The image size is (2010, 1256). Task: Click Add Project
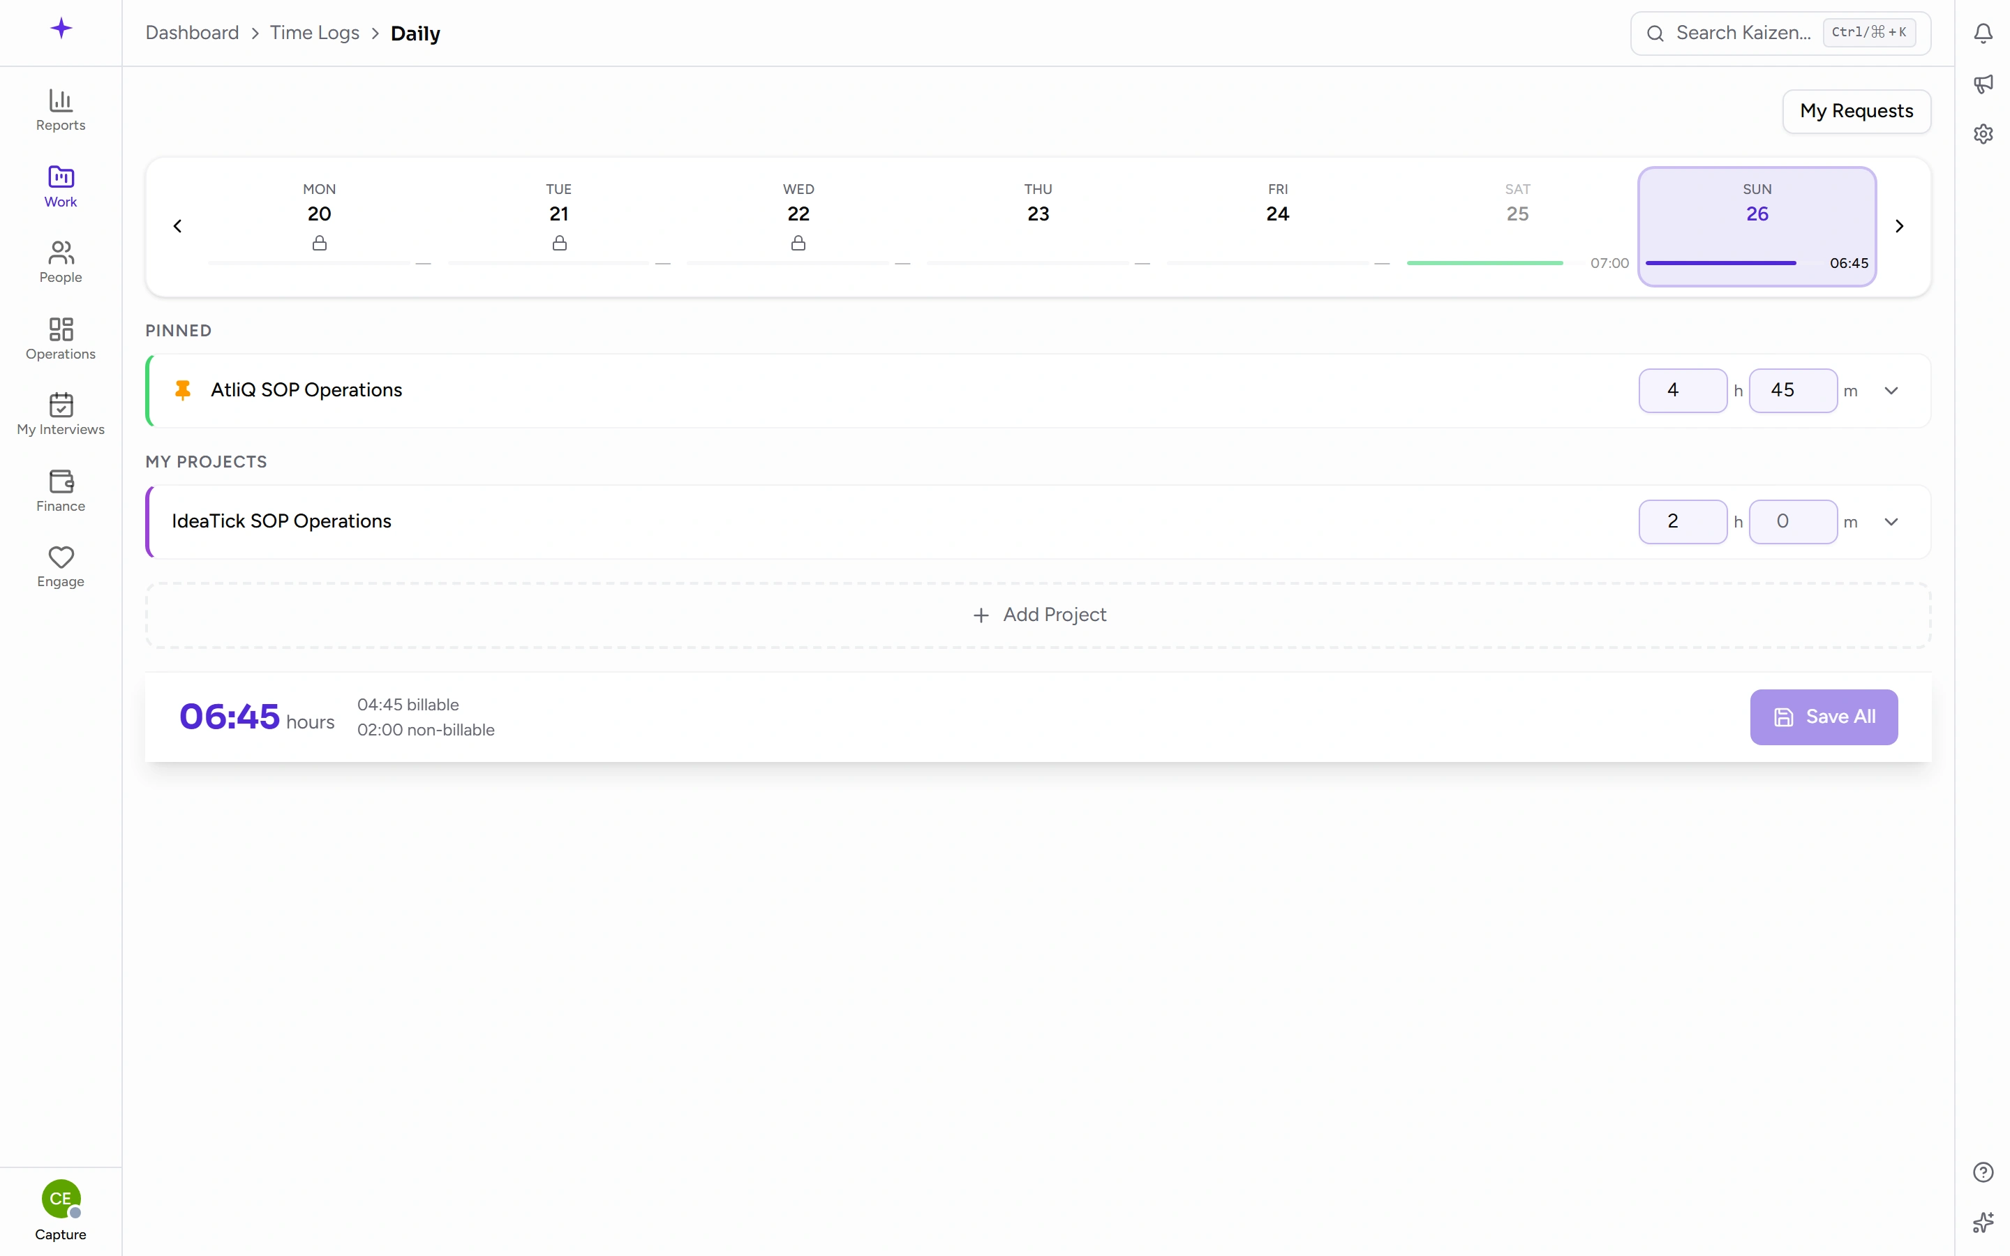(1038, 615)
